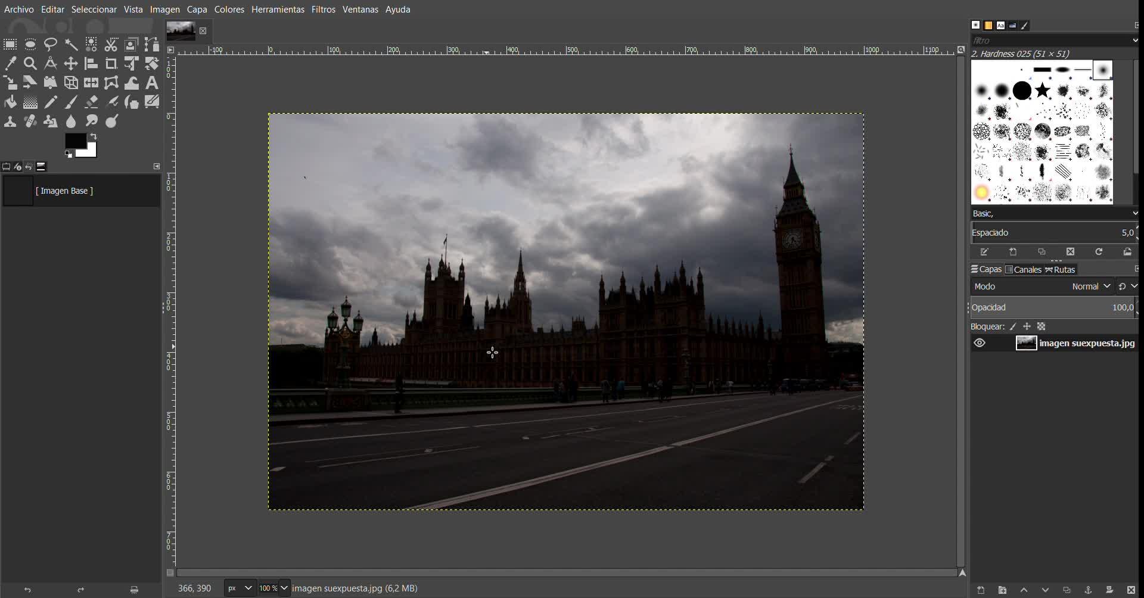Click the brush filtro input field
This screenshot has height=598, width=1144.
(1050, 40)
